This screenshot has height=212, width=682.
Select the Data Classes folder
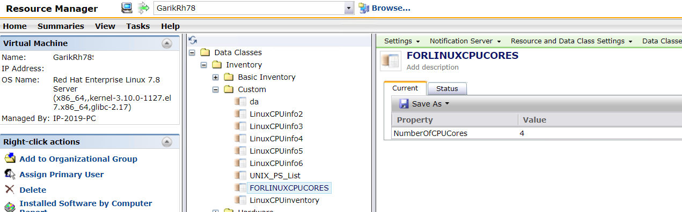238,52
